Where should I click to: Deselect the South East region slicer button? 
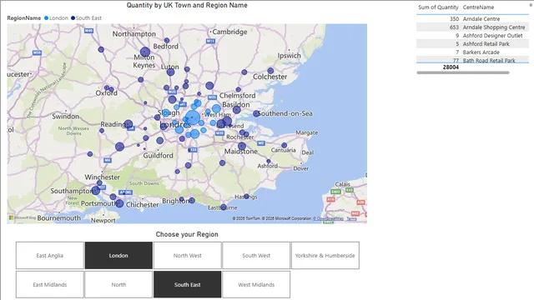(x=187, y=285)
